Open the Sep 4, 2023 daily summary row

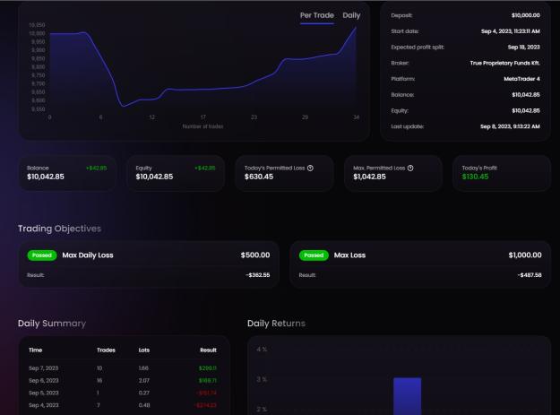pyautogui.click(x=123, y=405)
